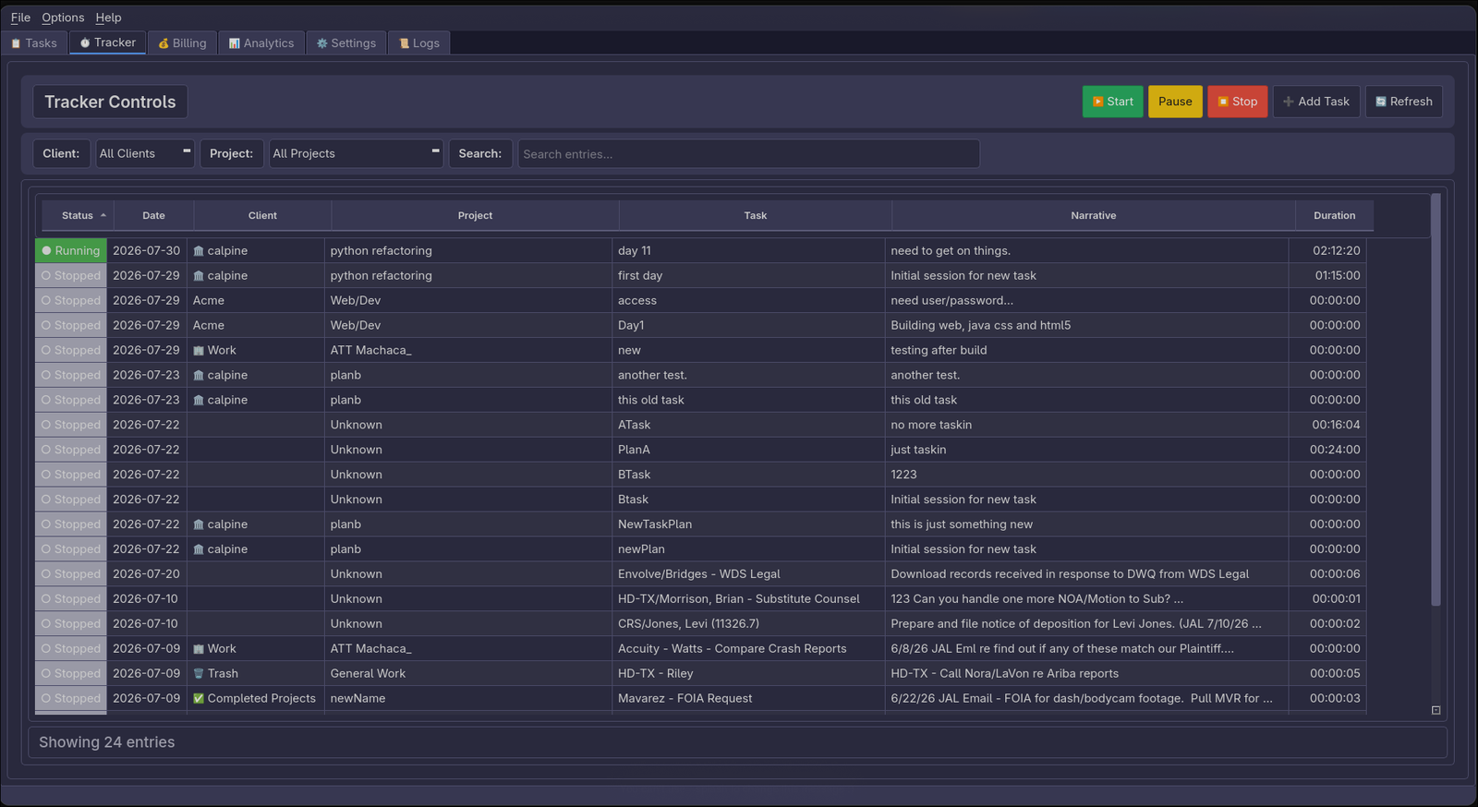Switch to the Billing tab

[x=182, y=43]
